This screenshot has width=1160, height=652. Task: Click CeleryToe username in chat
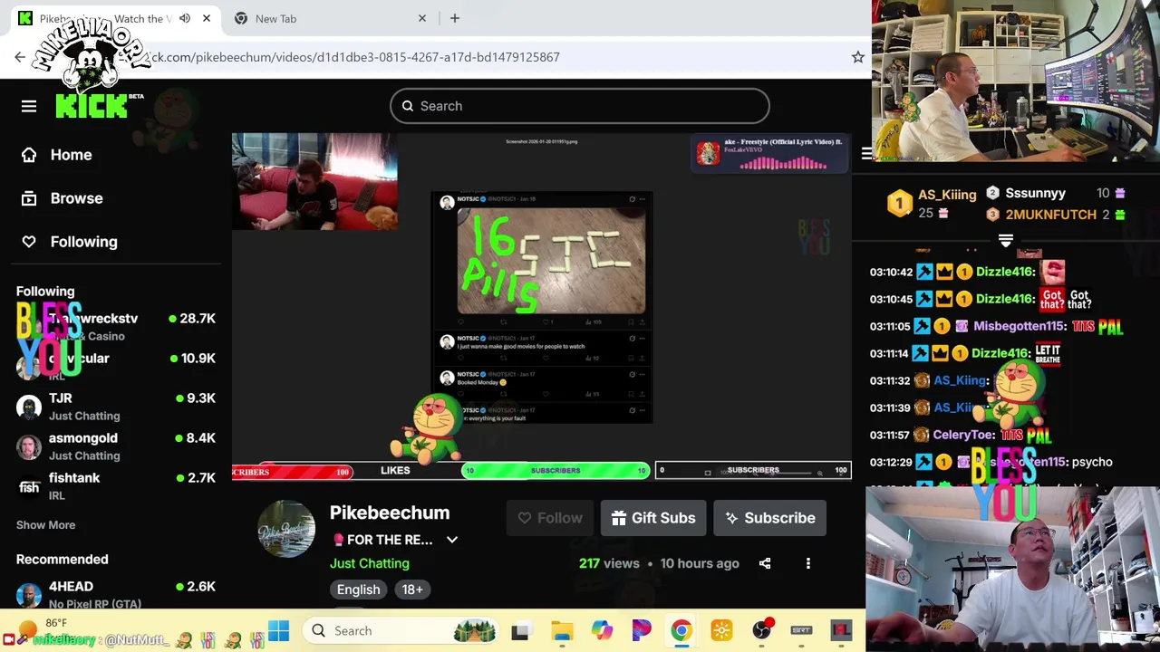(963, 435)
